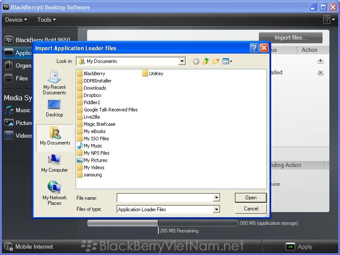Select Pictures in the main window sidebar
Viewport: 340px width, 255px height.
click(x=18, y=123)
